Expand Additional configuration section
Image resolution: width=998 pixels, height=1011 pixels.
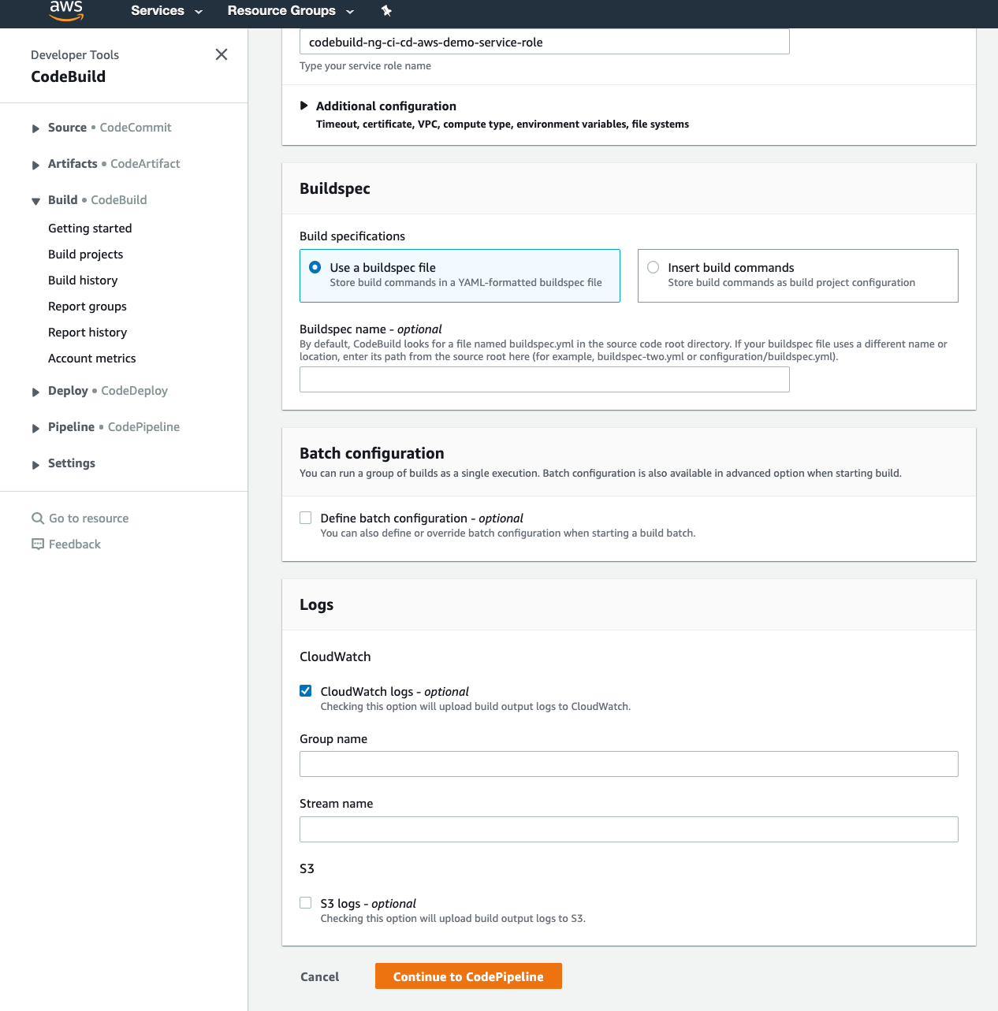[304, 106]
